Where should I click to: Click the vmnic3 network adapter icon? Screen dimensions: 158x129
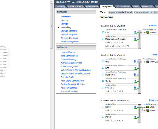[x=147, y=111]
